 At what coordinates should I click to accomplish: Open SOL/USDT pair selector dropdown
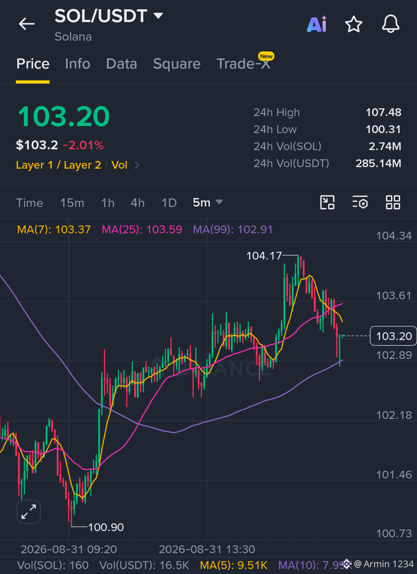point(109,16)
